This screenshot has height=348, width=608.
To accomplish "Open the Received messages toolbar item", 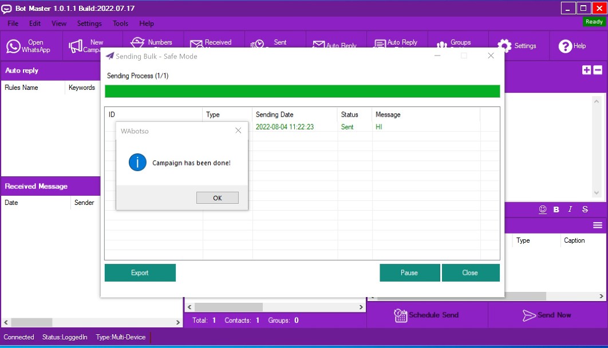I will coord(211,42).
